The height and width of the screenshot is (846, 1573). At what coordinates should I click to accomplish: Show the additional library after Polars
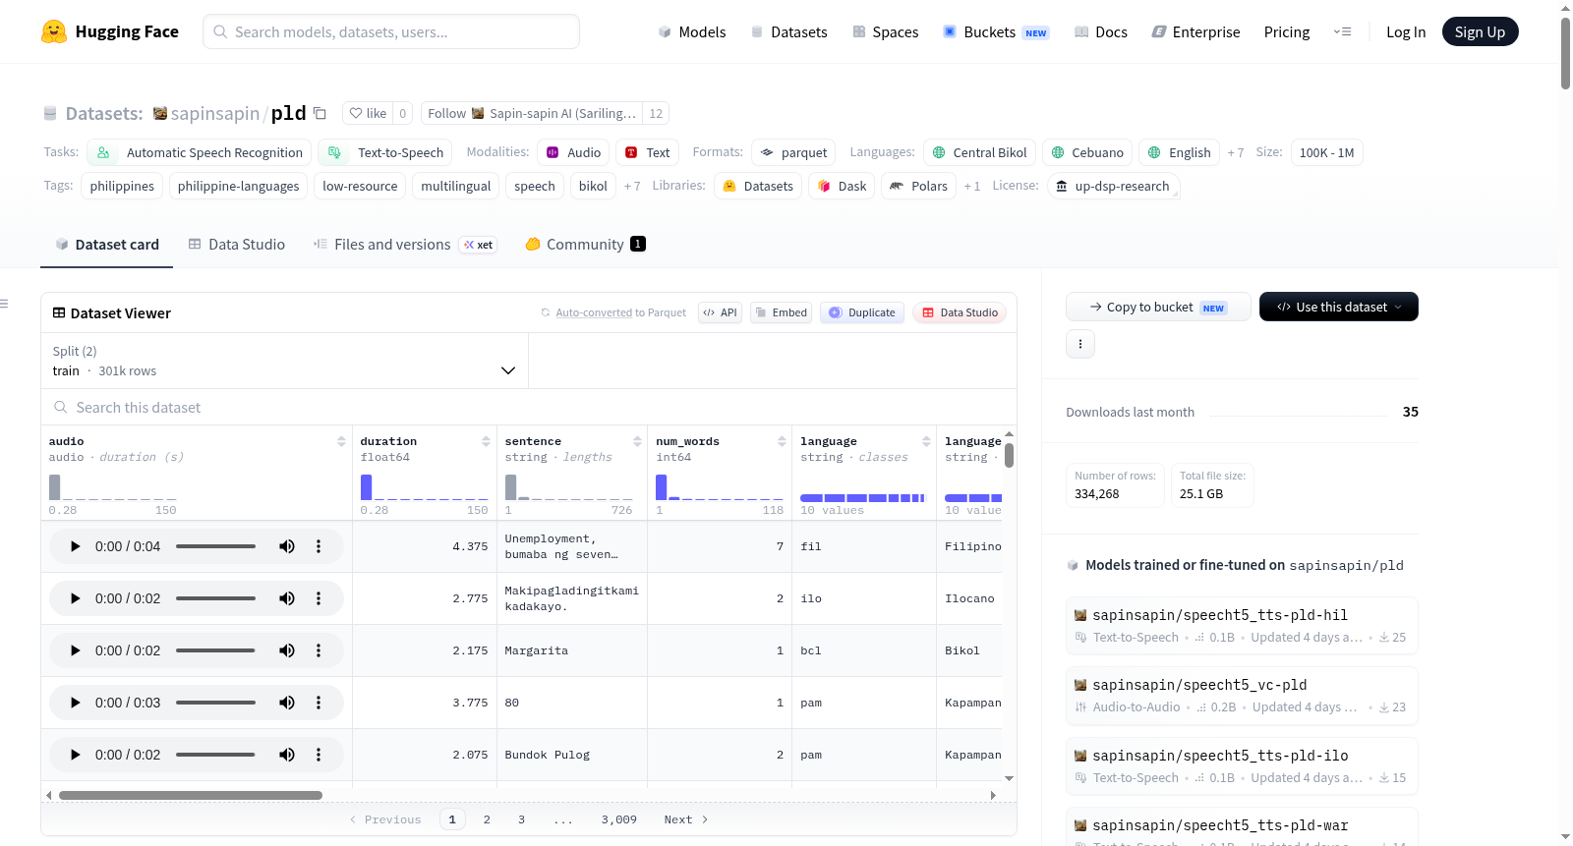(x=972, y=187)
